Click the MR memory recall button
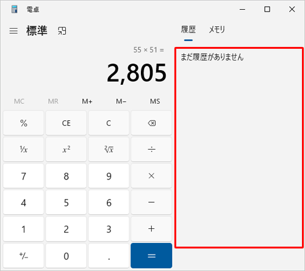This screenshot has width=305, height=271. coord(53,101)
